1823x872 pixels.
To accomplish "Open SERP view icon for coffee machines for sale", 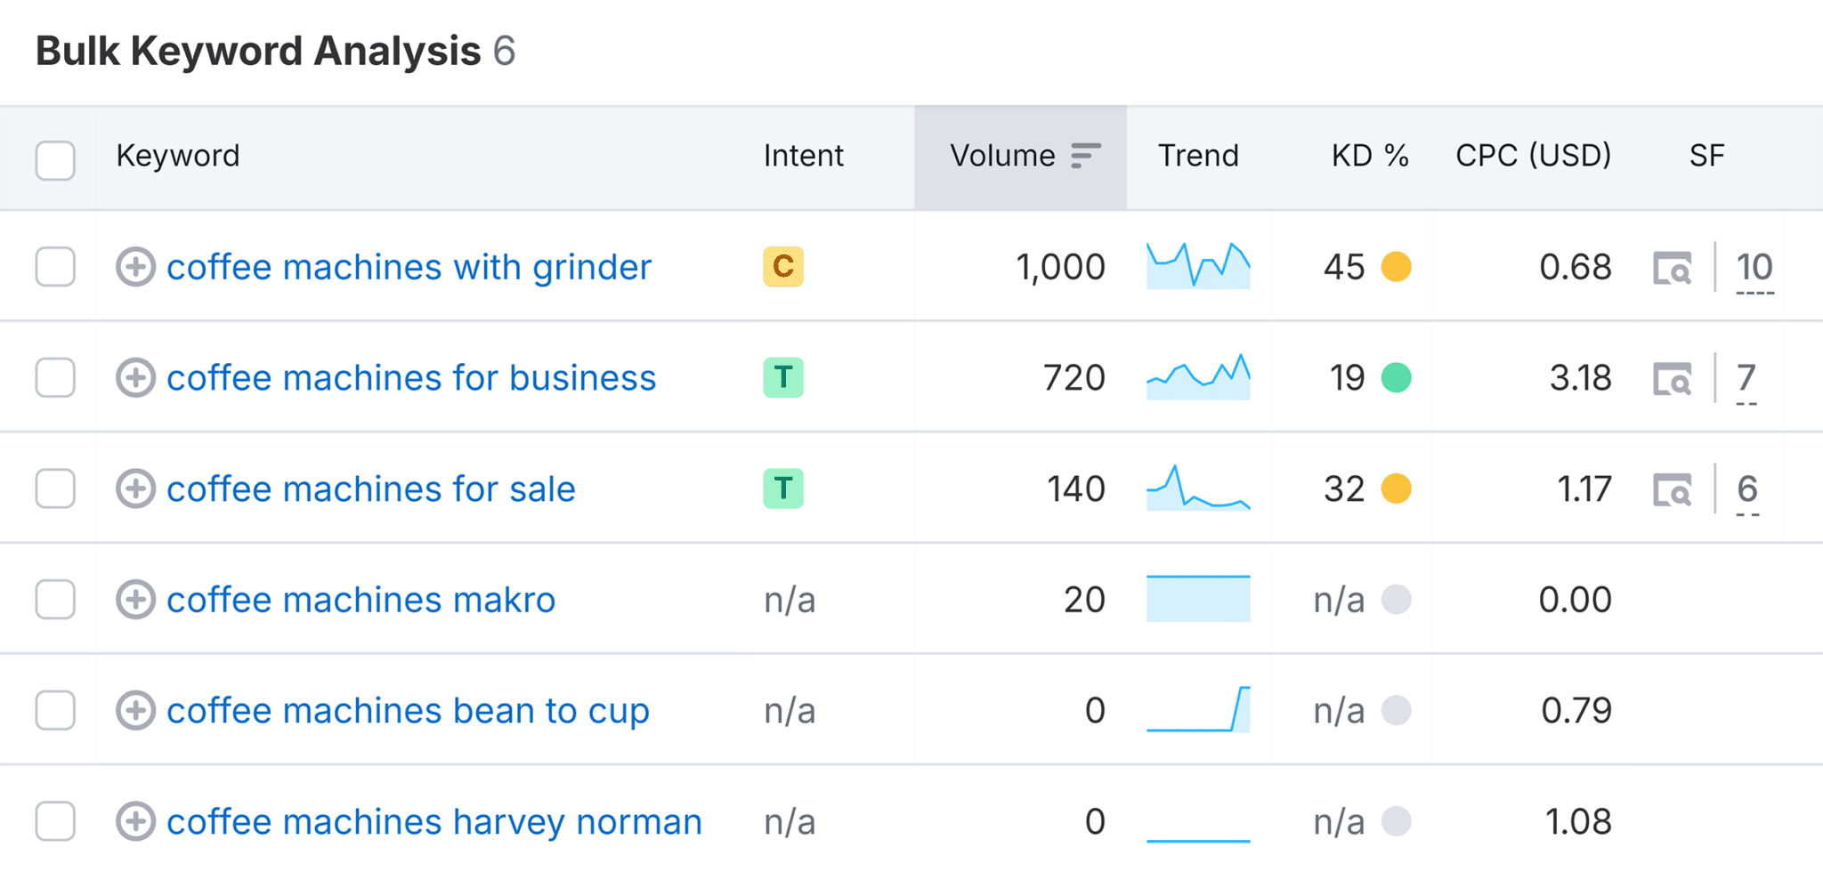I will (1673, 489).
